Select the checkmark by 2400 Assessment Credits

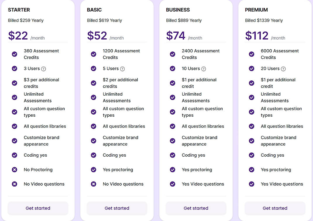click(172, 54)
